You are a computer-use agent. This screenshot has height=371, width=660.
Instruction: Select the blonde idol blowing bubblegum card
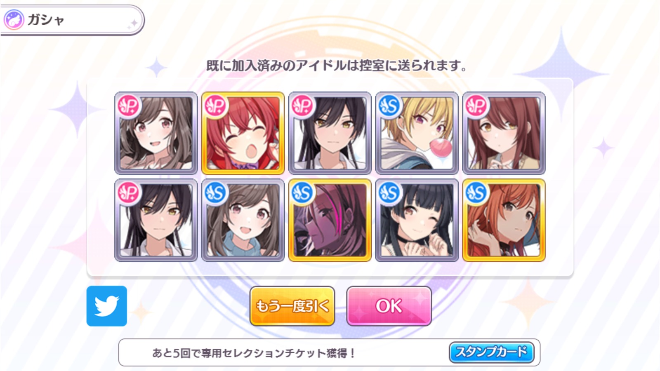[417, 133]
